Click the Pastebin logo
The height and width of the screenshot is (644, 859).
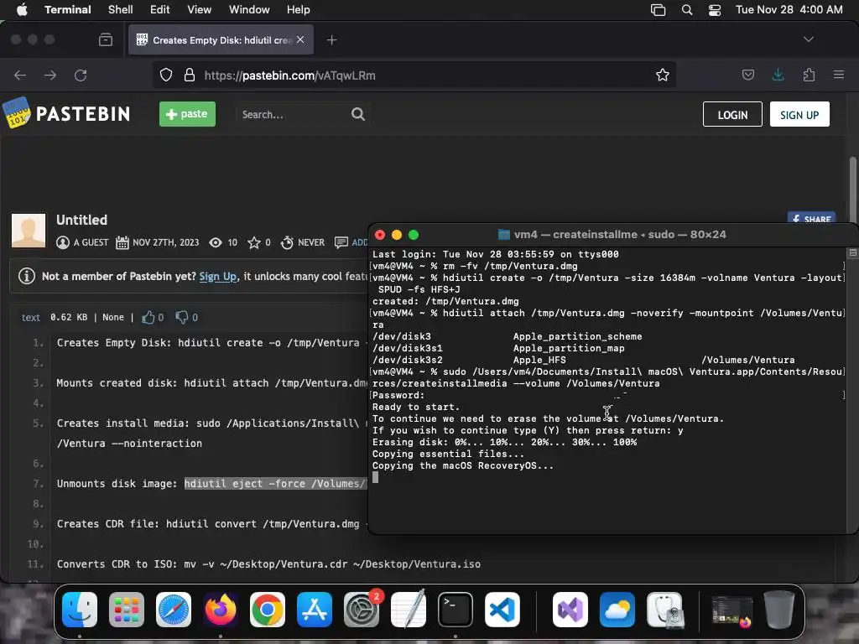pyautogui.click(x=67, y=113)
